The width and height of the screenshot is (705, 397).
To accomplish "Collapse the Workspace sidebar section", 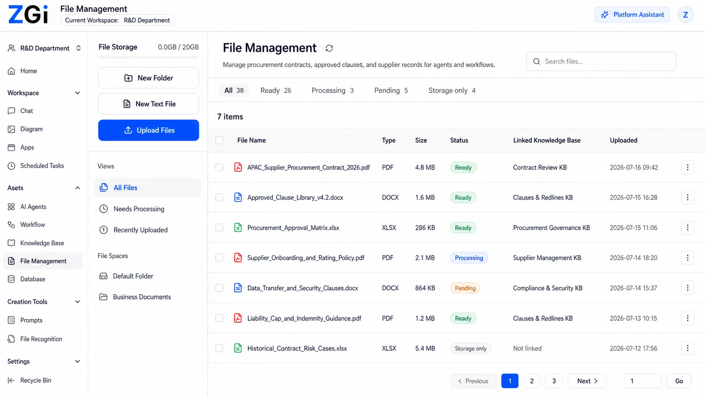I will click(x=78, y=93).
